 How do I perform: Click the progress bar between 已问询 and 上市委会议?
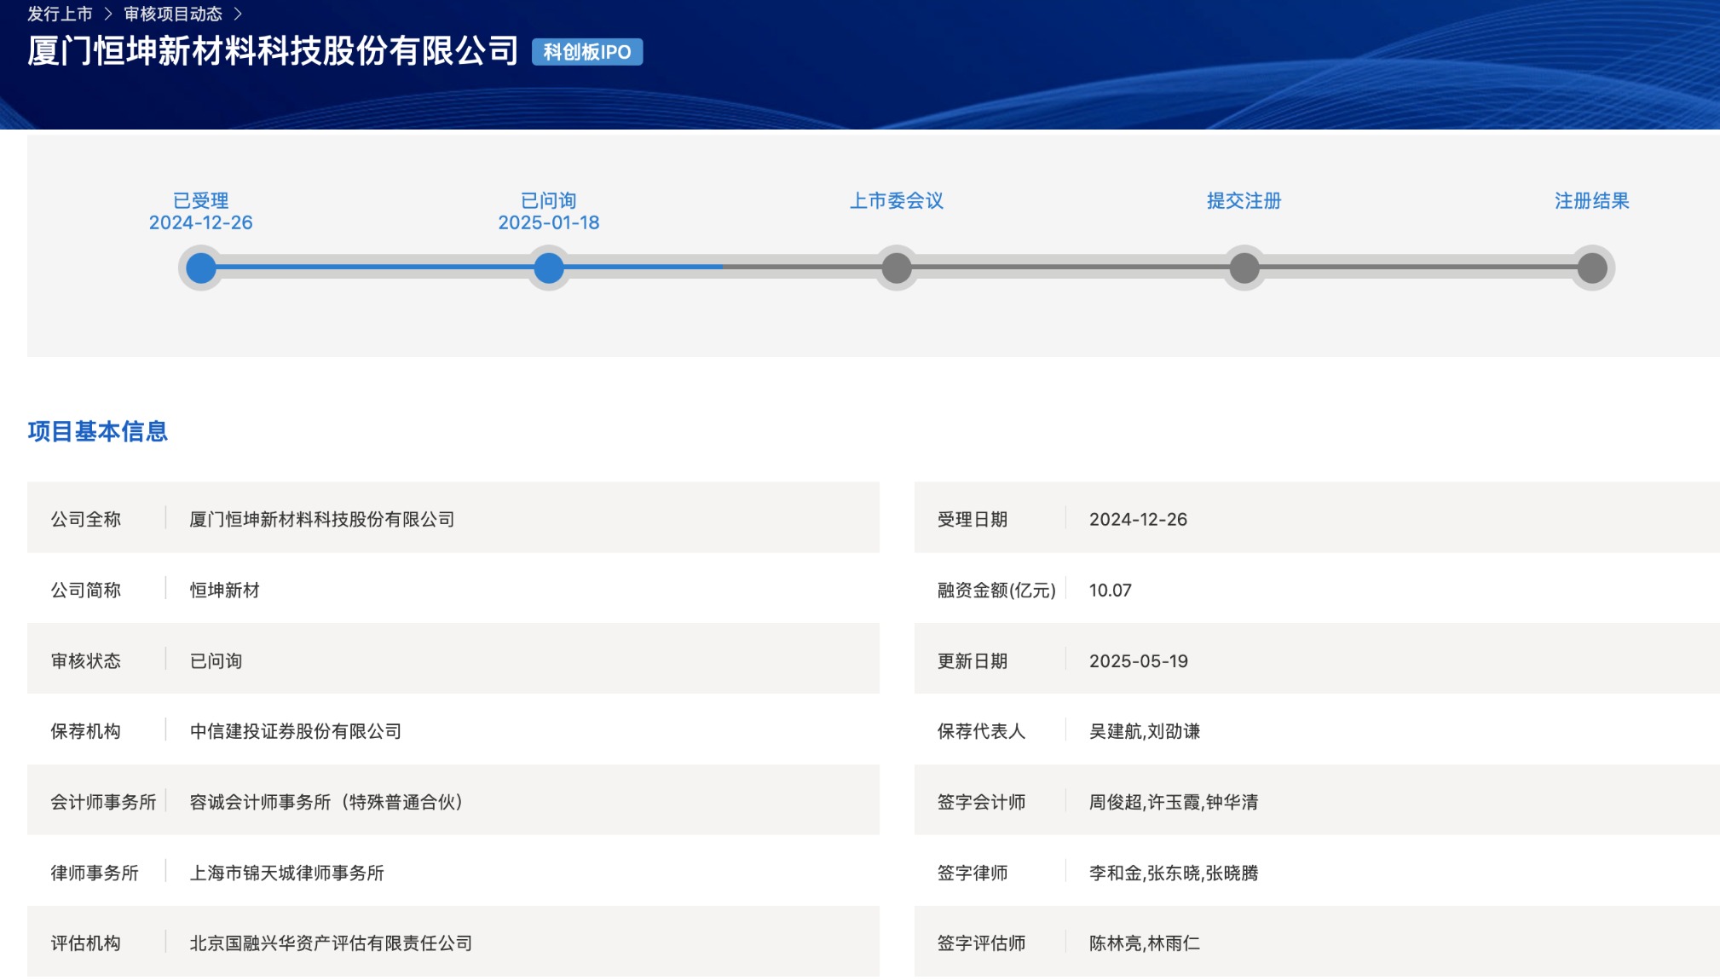(723, 267)
